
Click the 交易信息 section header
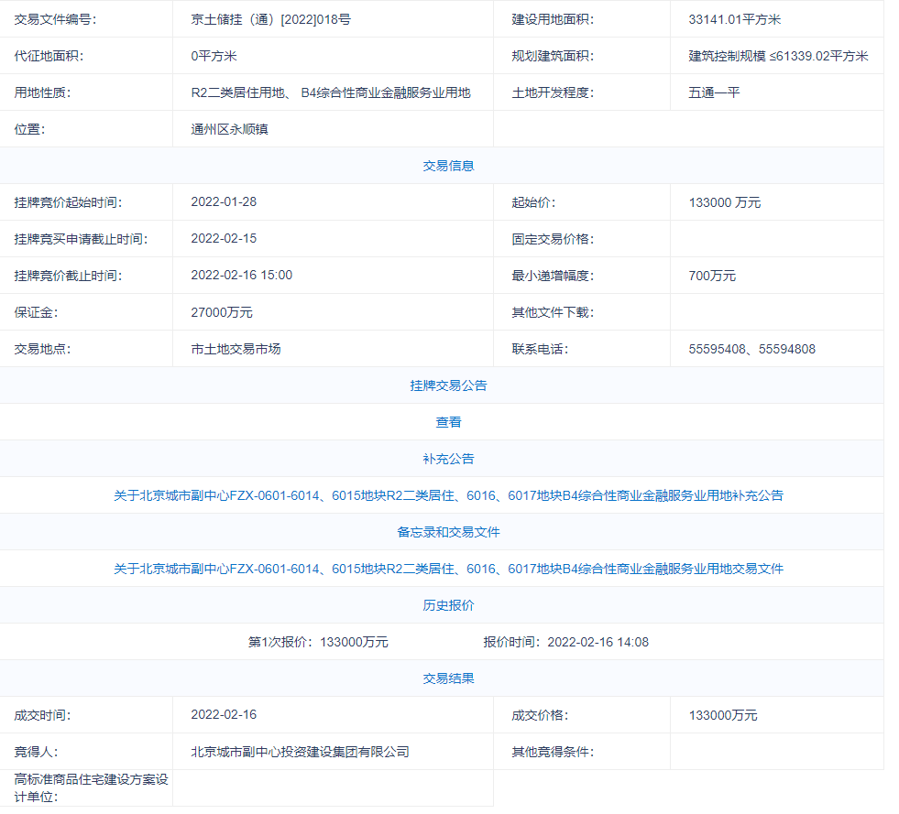point(448,166)
